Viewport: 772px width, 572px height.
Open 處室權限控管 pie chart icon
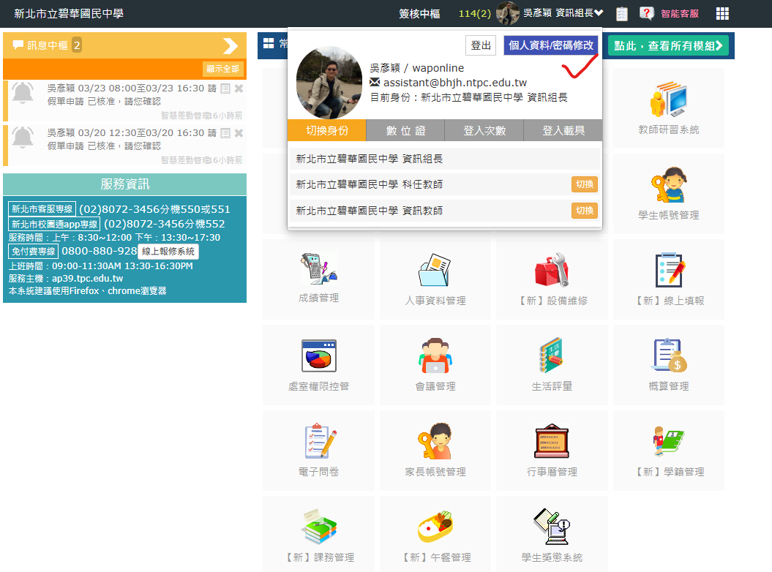318,356
